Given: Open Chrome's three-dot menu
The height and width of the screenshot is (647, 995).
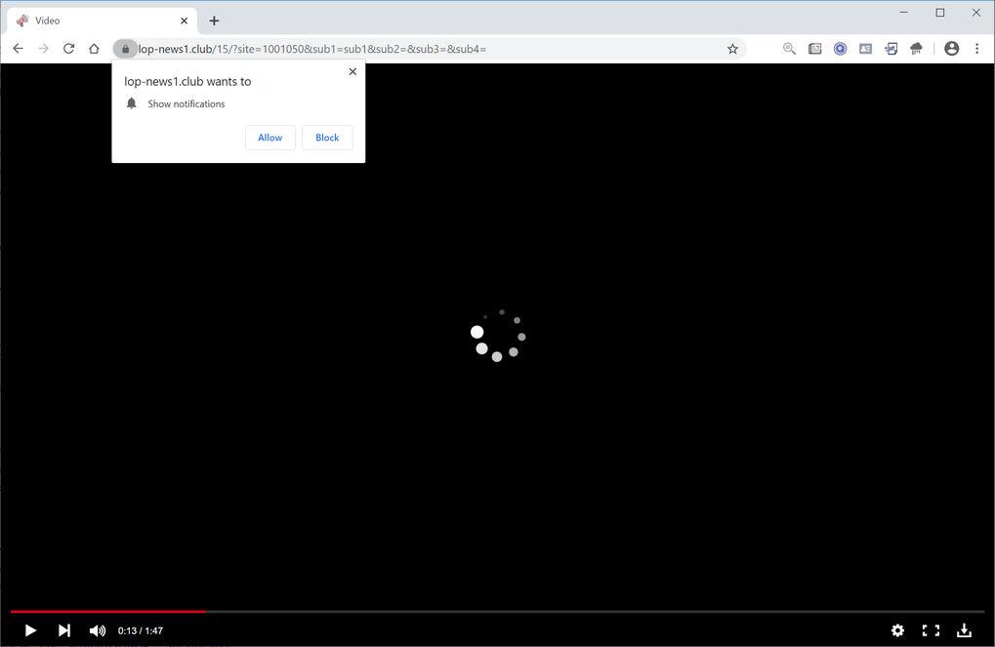Looking at the screenshot, I should click(977, 48).
